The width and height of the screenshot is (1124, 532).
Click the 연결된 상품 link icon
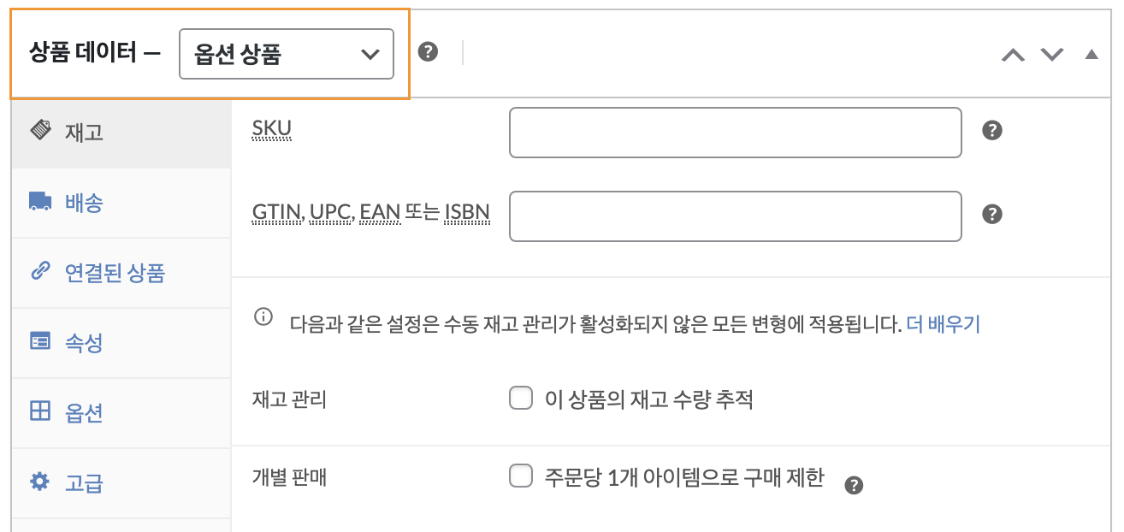pos(40,271)
